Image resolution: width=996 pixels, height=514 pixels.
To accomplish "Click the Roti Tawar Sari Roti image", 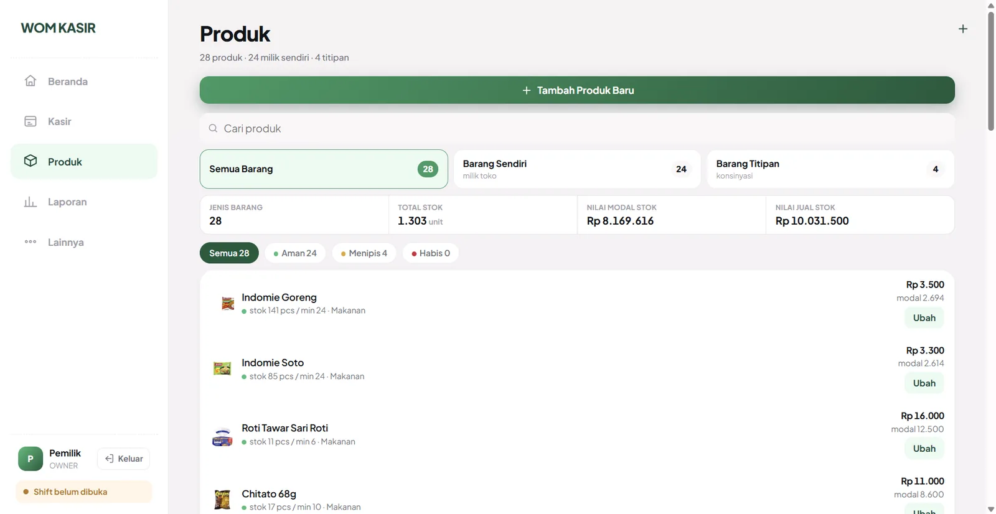I will coord(222,437).
